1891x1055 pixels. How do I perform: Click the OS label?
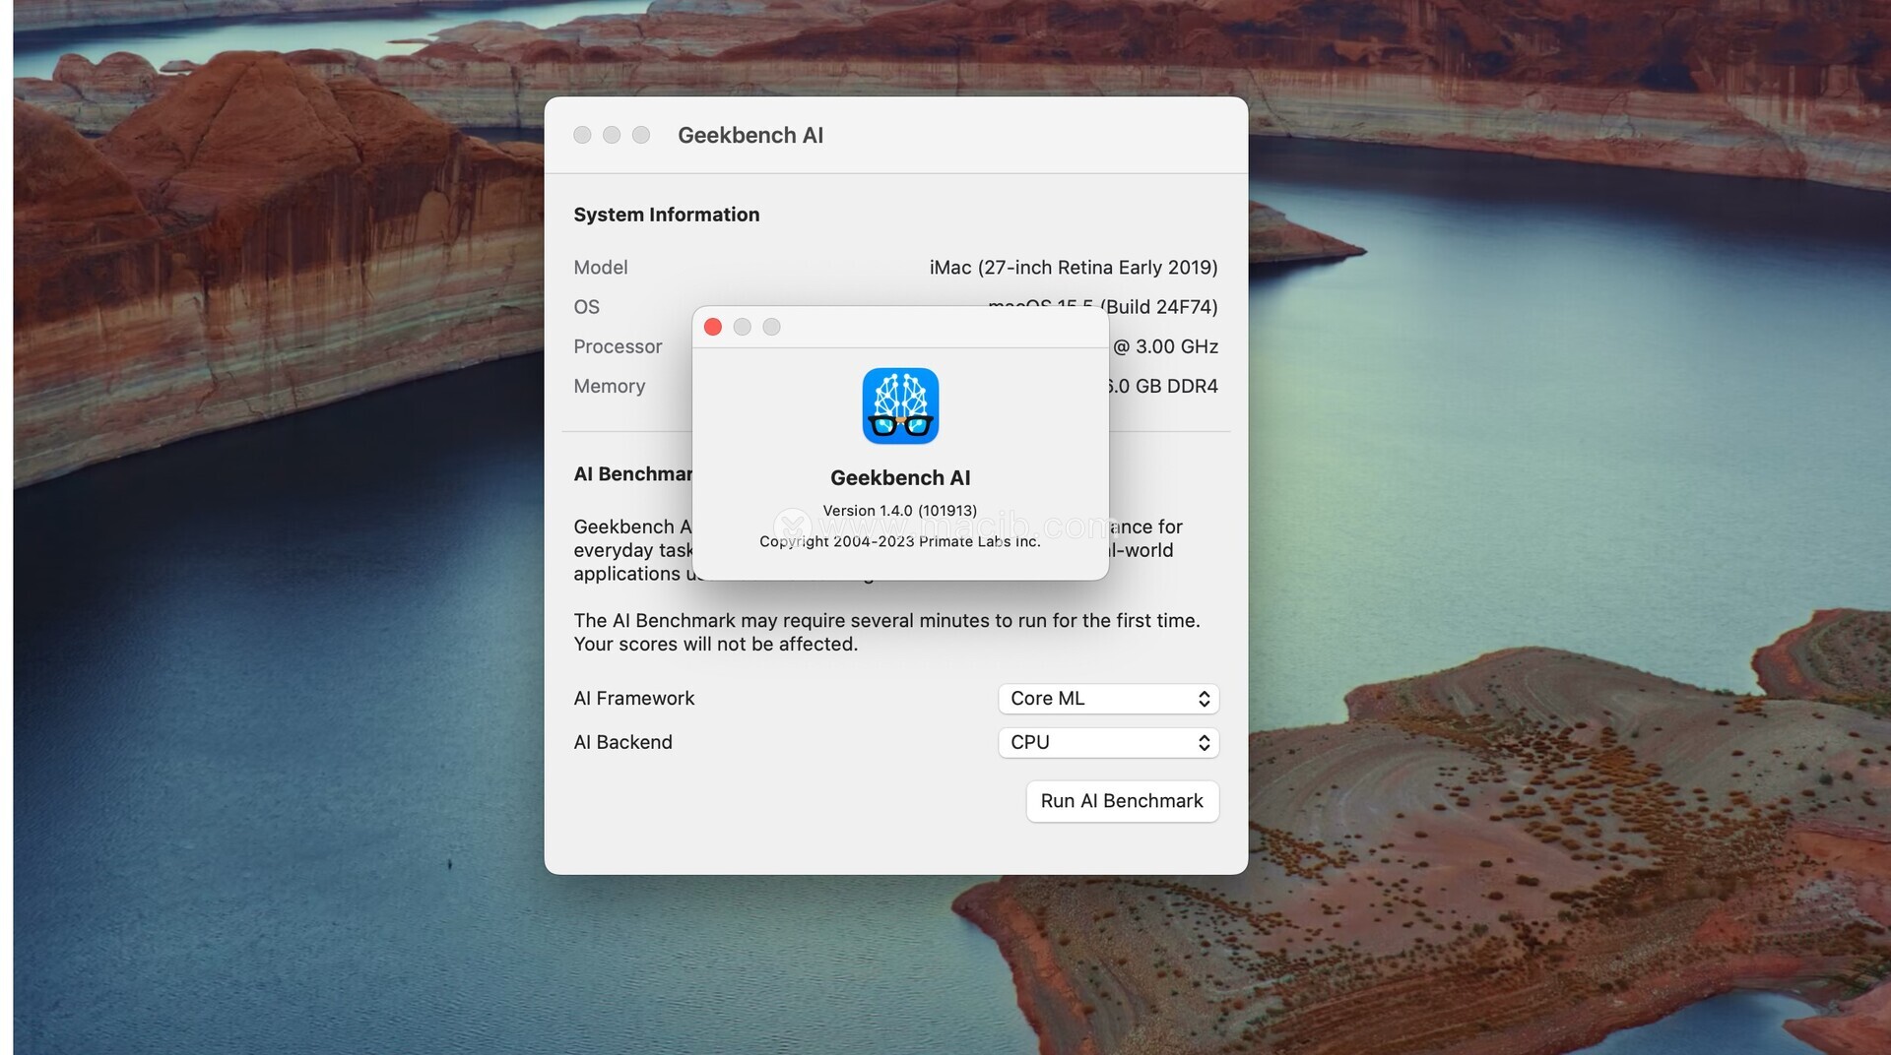point(587,307)
